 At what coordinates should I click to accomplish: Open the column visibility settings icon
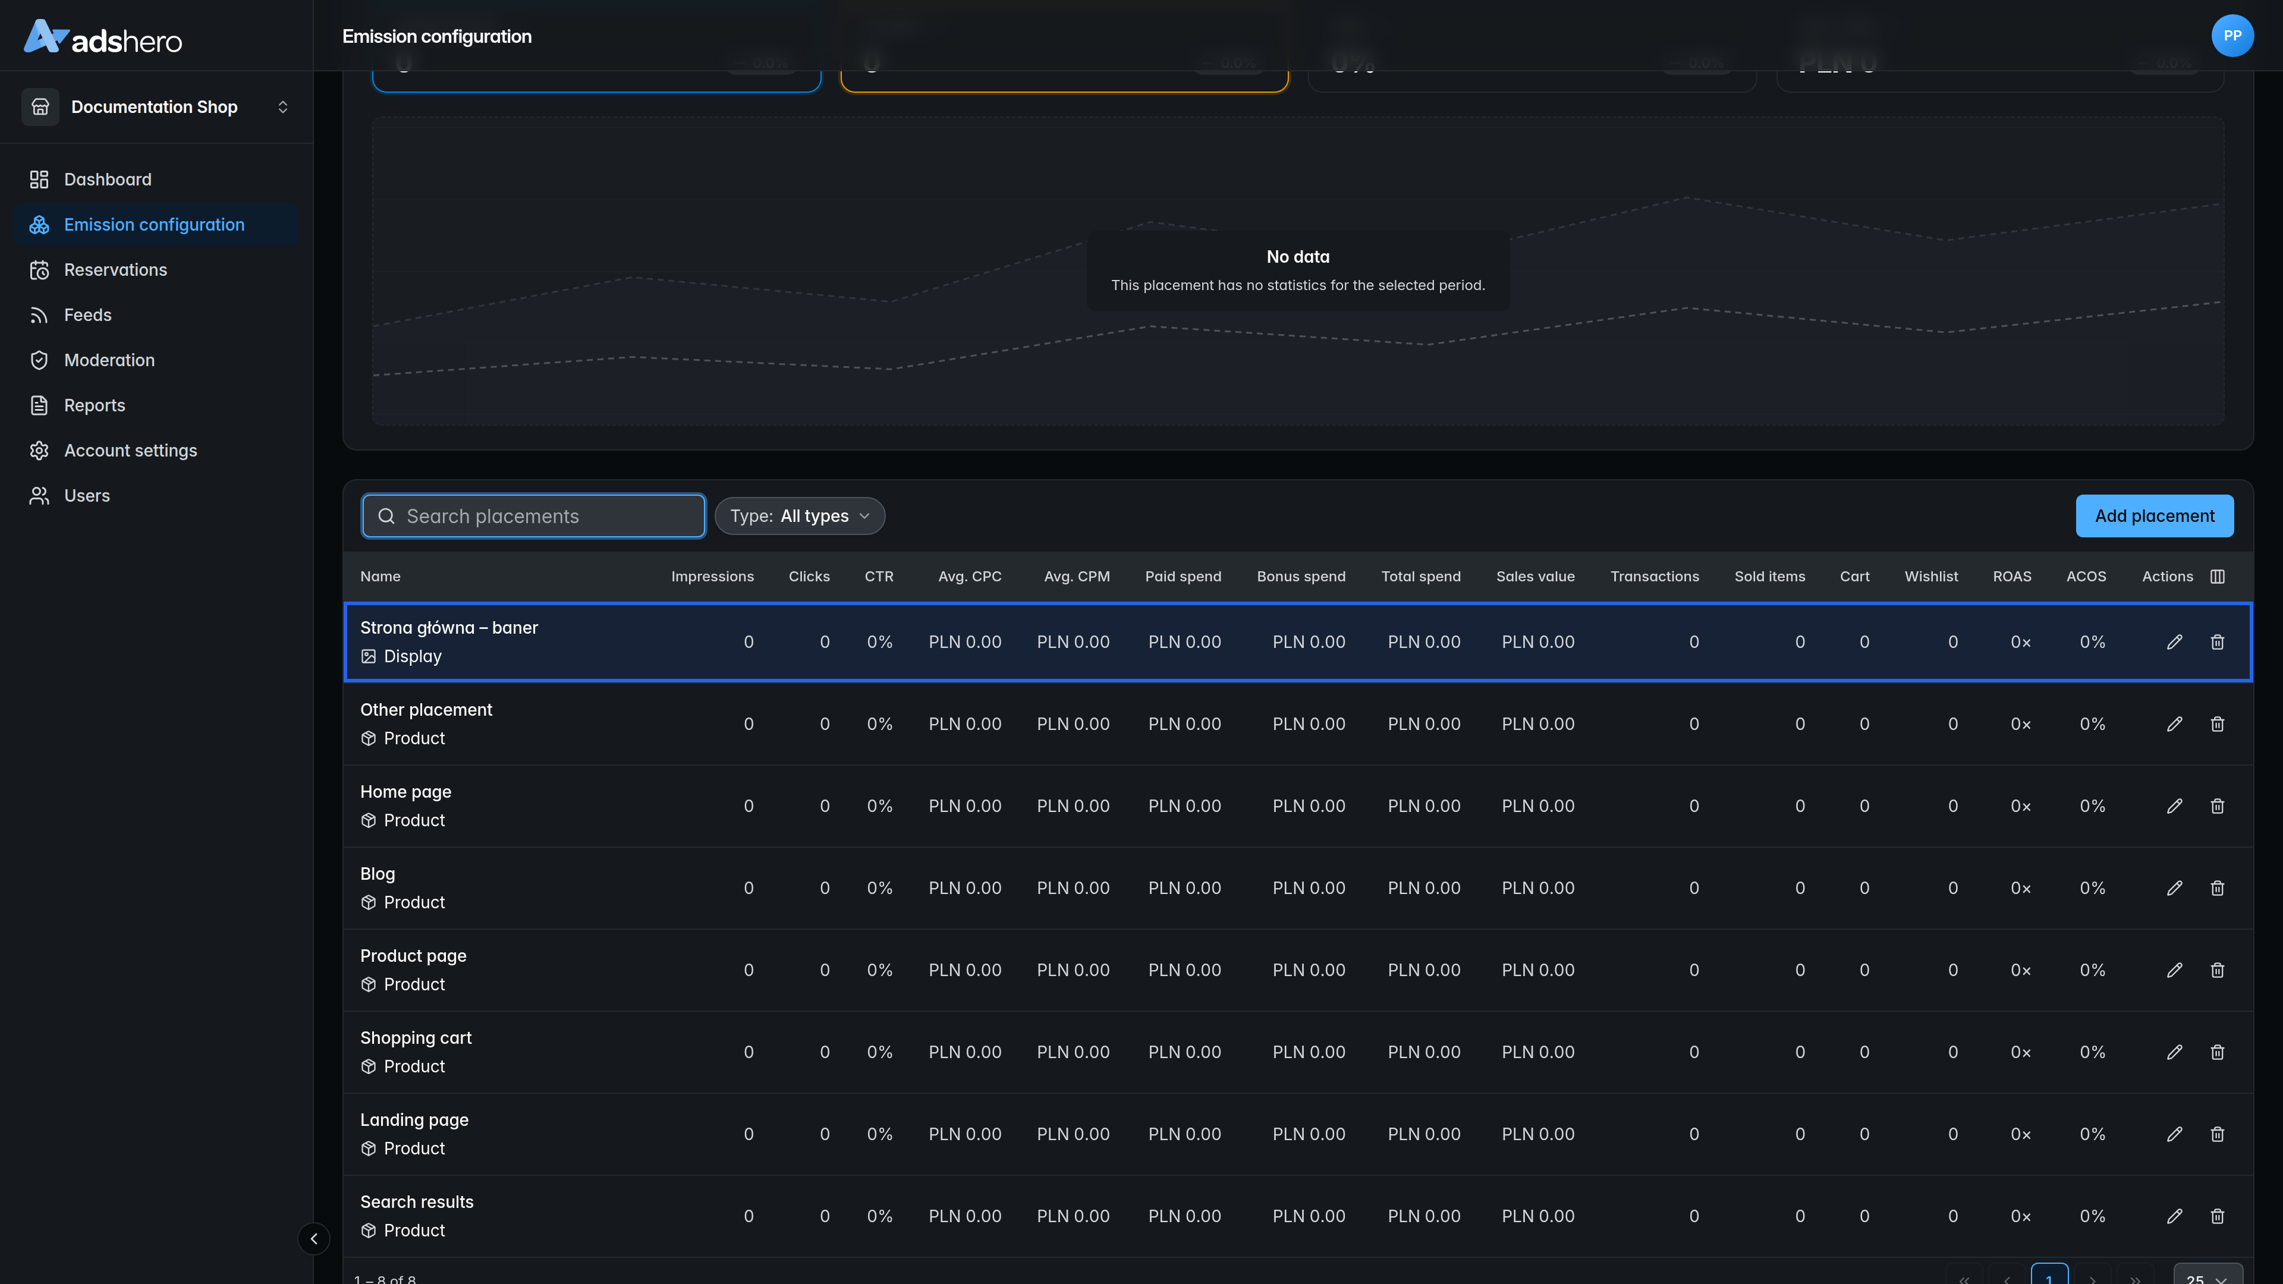point(2216,576)
